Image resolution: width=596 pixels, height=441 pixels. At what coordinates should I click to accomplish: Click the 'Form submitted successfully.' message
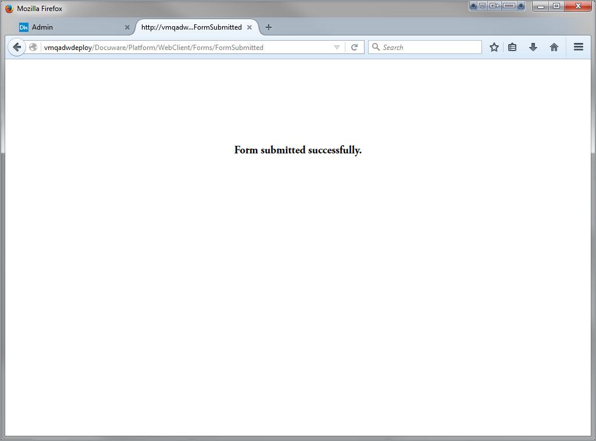coord(298,150)
